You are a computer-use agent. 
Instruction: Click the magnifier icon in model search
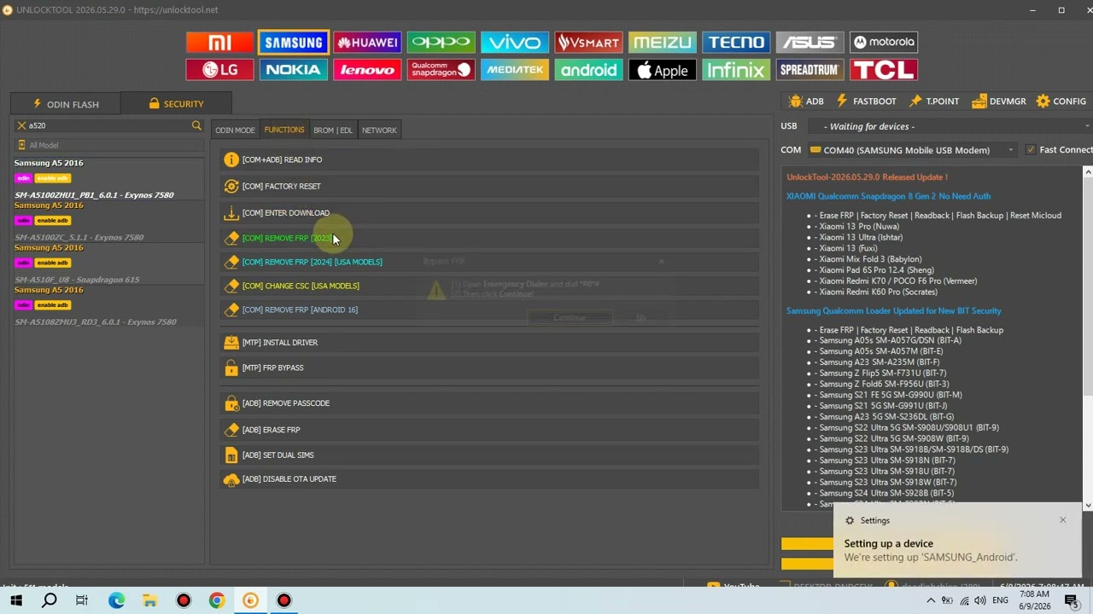pyautogui.click(x=196, y=125)
